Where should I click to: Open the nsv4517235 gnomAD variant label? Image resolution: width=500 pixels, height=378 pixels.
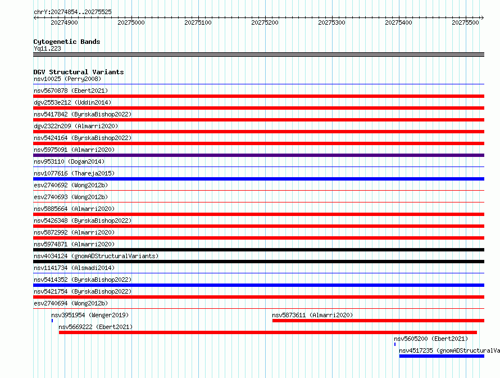click(x=449, y=350)
